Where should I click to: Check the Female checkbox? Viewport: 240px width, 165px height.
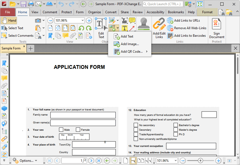(78, 130)
